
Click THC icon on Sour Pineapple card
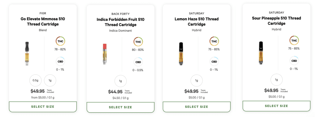click(294, 40)
